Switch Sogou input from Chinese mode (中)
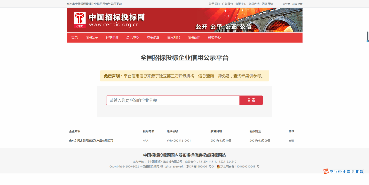The height and width of the screenshot is (185, 369). (331, 172)
